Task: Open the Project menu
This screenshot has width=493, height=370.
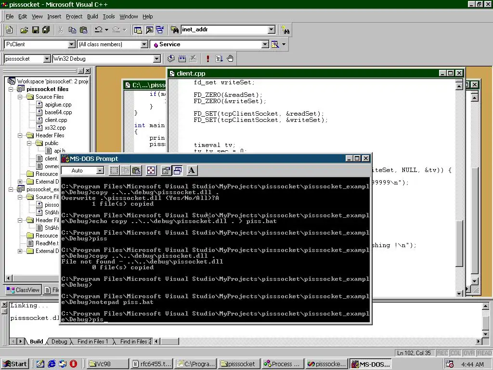Action: (74, 16)
